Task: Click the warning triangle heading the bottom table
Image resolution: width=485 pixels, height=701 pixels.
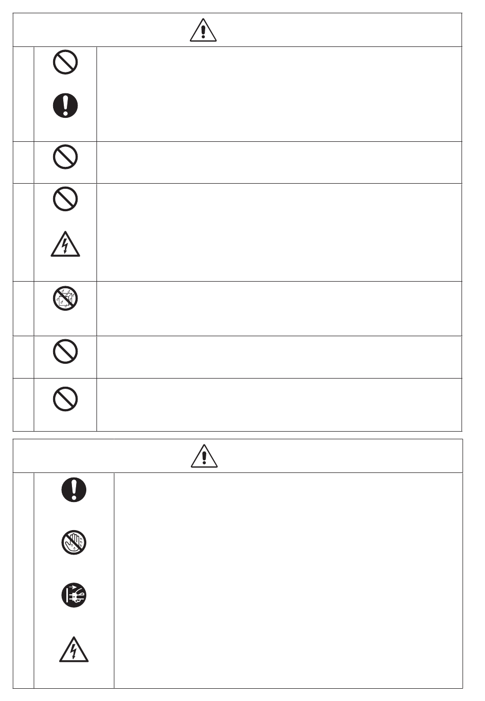Action: pyautogui.click(x=204, y=456)
